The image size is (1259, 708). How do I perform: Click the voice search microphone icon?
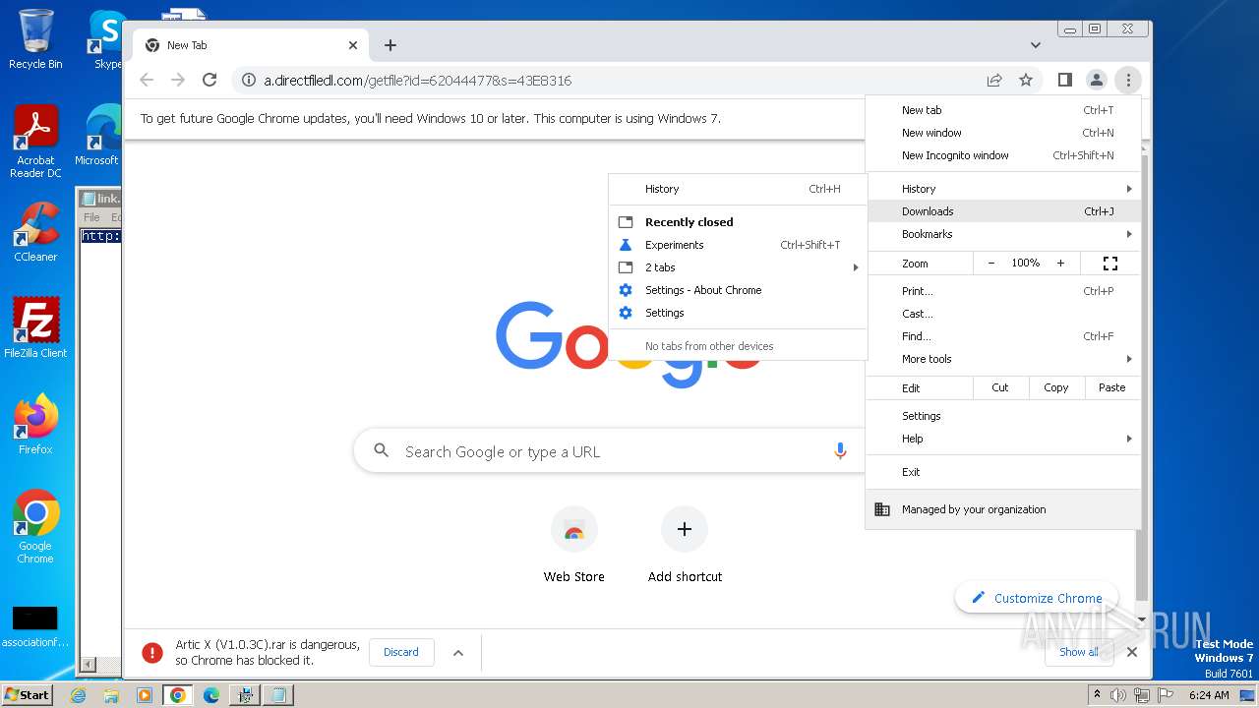pyautogui.click(x=840, y=451)
